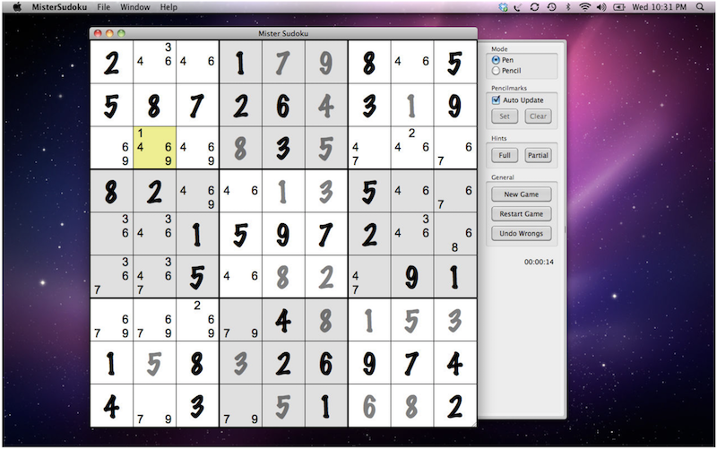Open the Wi-Fi status menu
This screenshot has height=449, width=717.
click(584, 7)
